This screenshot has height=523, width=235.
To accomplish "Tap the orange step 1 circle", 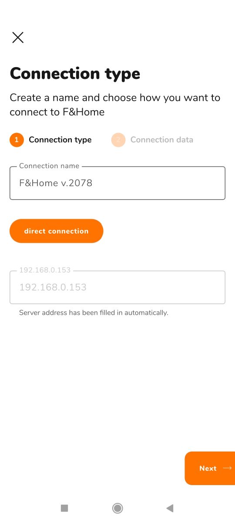I will point(17,140).
